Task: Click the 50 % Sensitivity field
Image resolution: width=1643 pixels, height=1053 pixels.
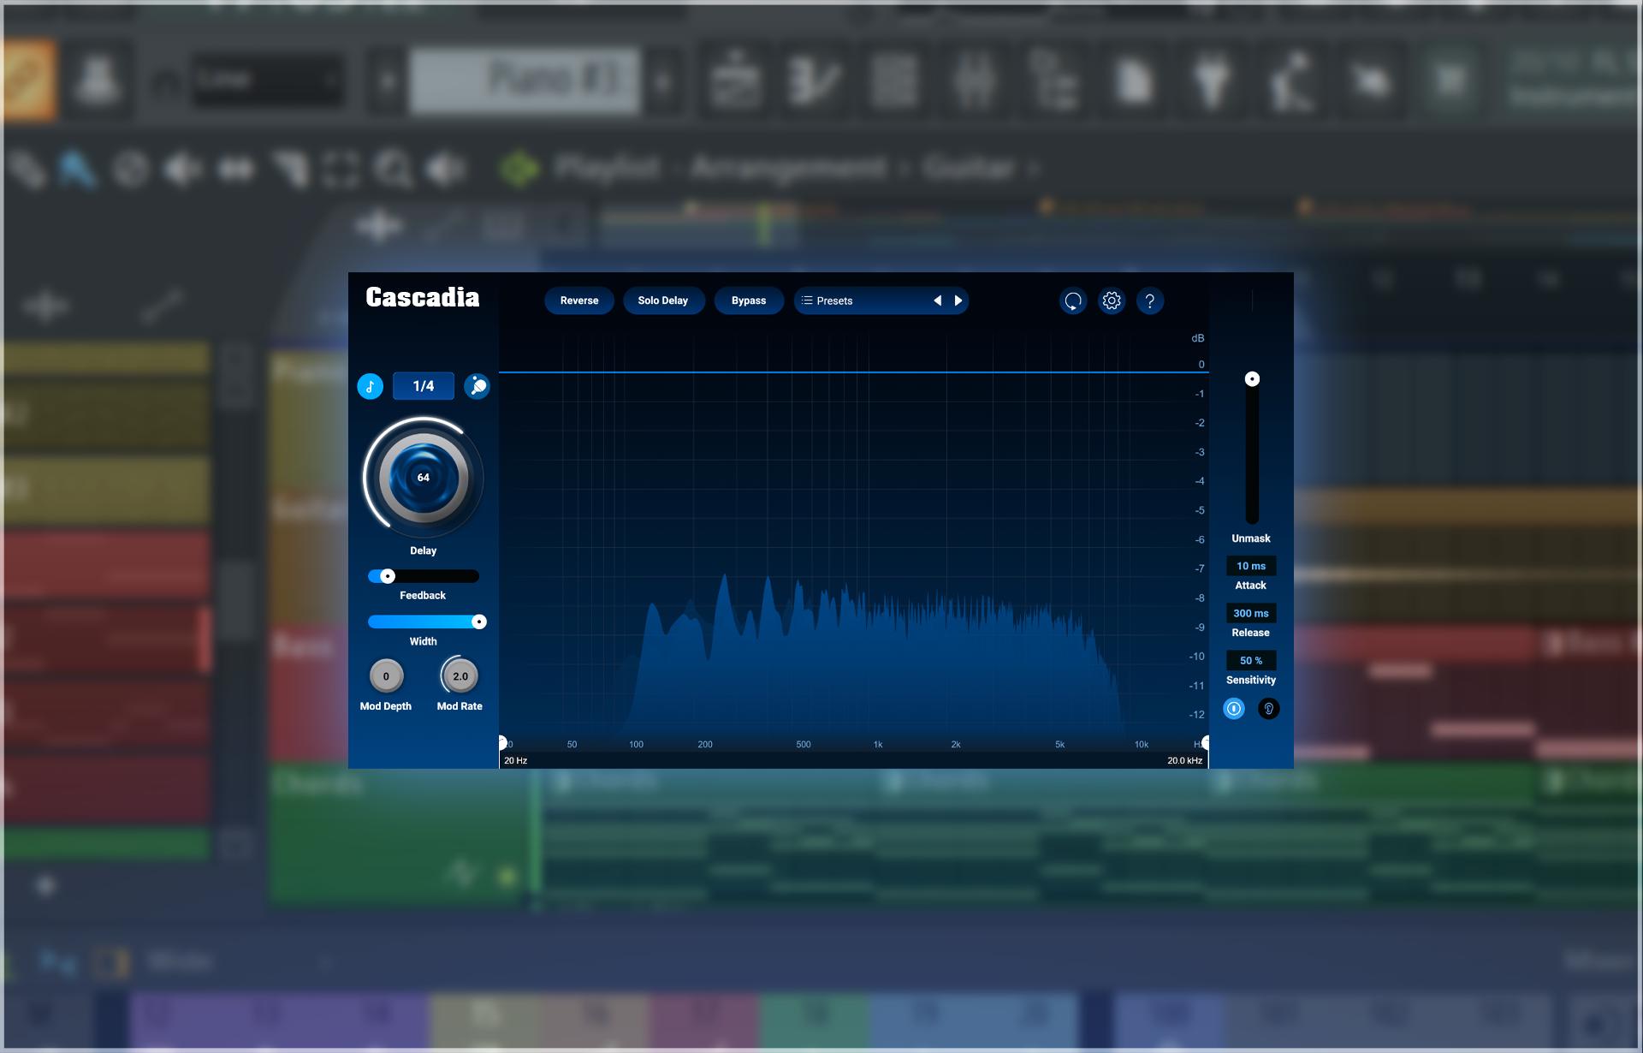Action: click(x=1251, y=660)
